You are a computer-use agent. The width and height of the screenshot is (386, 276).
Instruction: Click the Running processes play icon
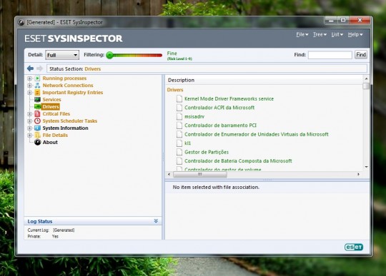(x=37, y=78)
